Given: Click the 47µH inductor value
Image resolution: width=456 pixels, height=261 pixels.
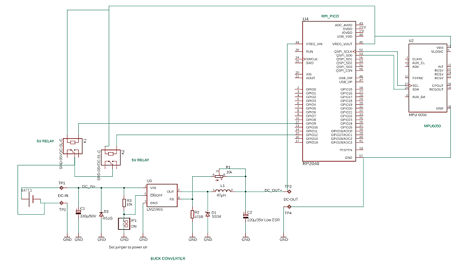Looking at the screenshot, I should click(221, 195).
